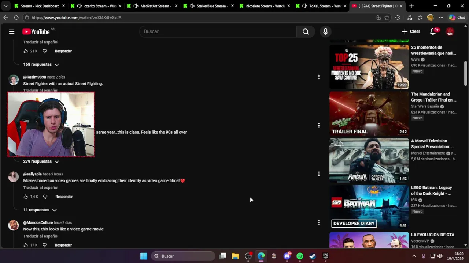This screenshot has height=263, width=469.
Task: Open the account avatar menu
Action: point(450,31)
